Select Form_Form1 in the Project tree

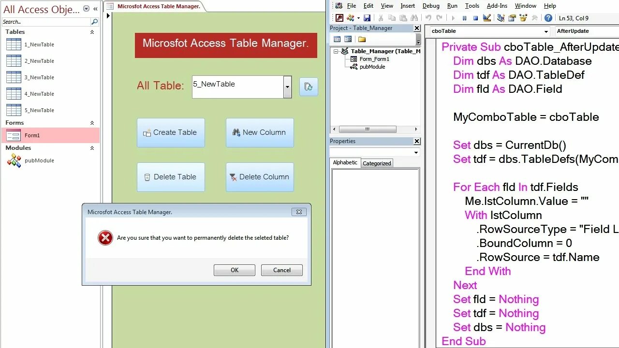pyautogui.click(x=374, y=59)
